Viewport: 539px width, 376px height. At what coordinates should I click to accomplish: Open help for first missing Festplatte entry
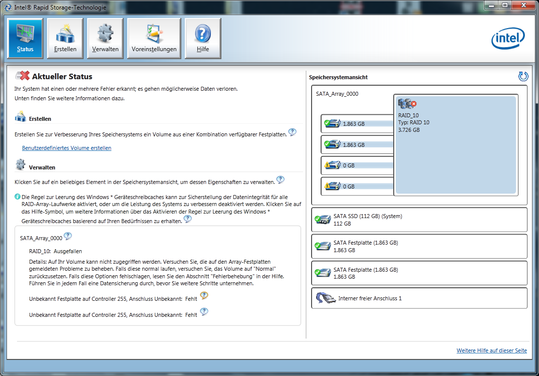click(204, 295)
